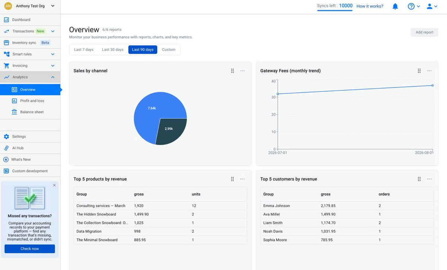447x270 pixels.
Task: Select the Last 7 days range
Action: [x=84, y=50]
